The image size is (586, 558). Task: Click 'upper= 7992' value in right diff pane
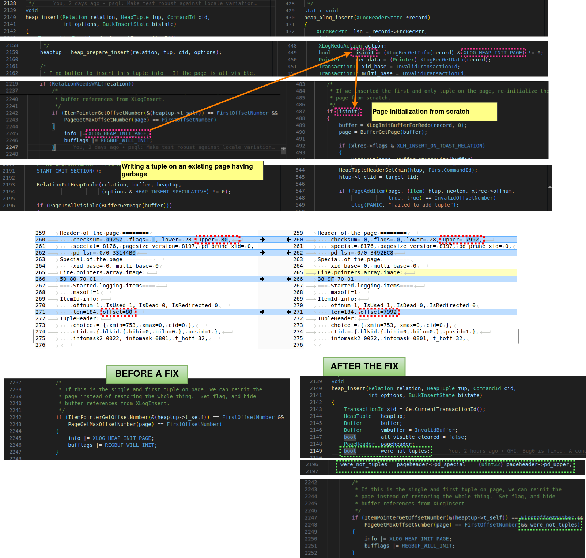[461, 240]
